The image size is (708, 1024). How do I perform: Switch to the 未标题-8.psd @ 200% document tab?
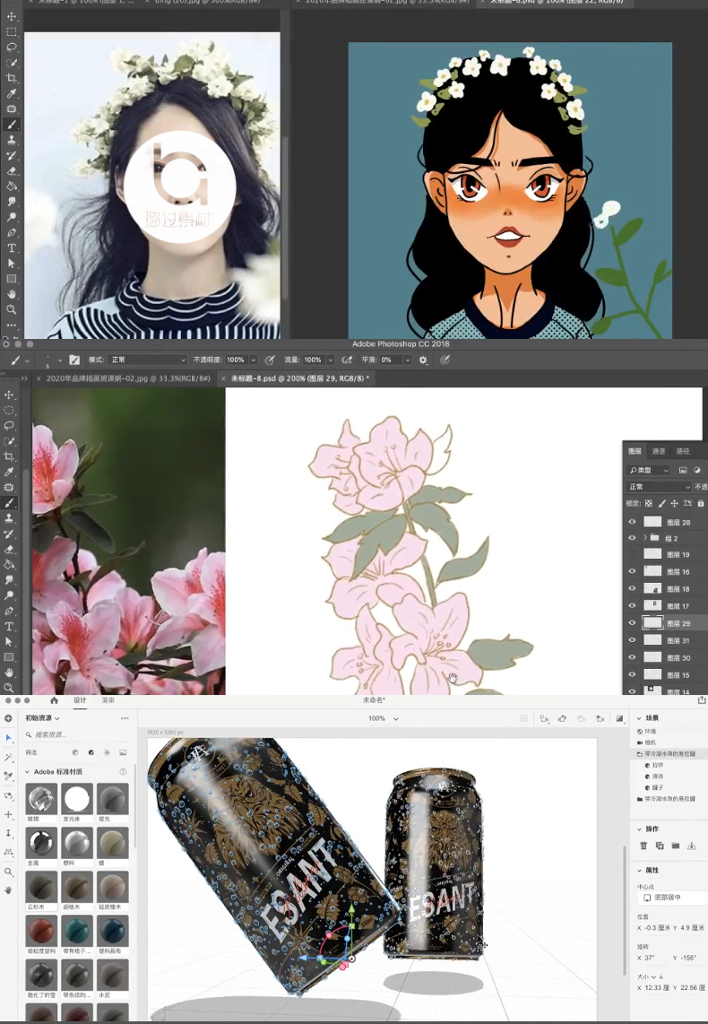(299, 378)
